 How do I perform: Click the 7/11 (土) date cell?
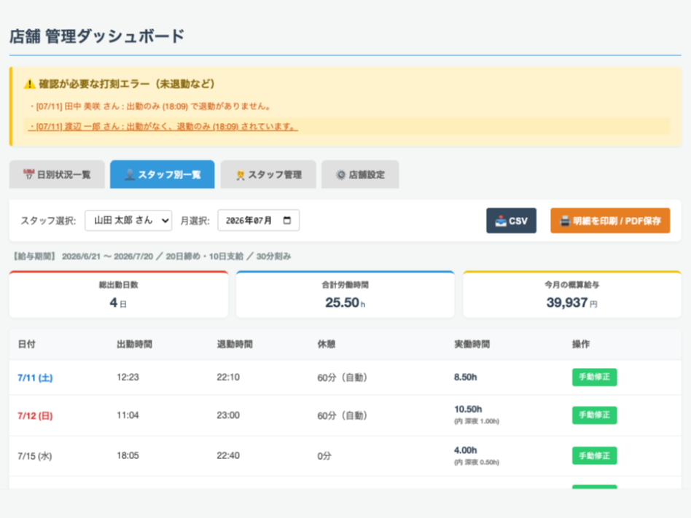pyautogui.click(x=35, y=377)
